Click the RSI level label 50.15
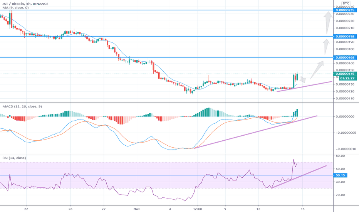 click(x=340, y=175)
